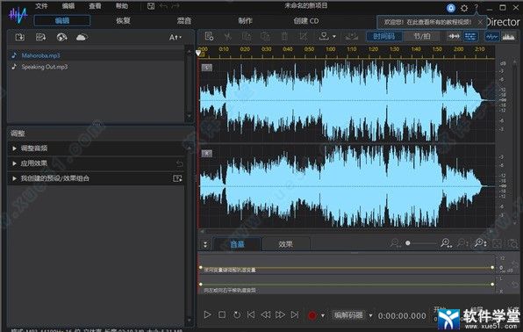This screenshot has height=332, width=523.
Task: Open the 效果 keyframe tab
Action: pos(286,244)
